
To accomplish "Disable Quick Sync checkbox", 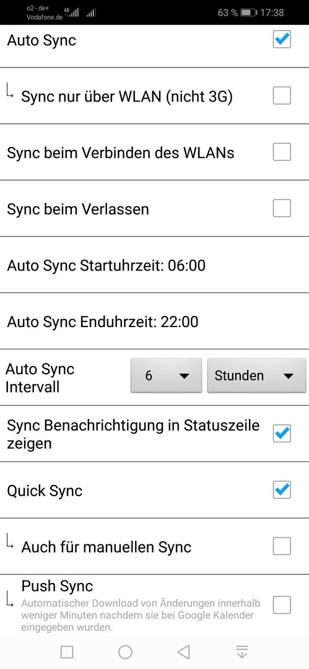I will pos(282,490).
